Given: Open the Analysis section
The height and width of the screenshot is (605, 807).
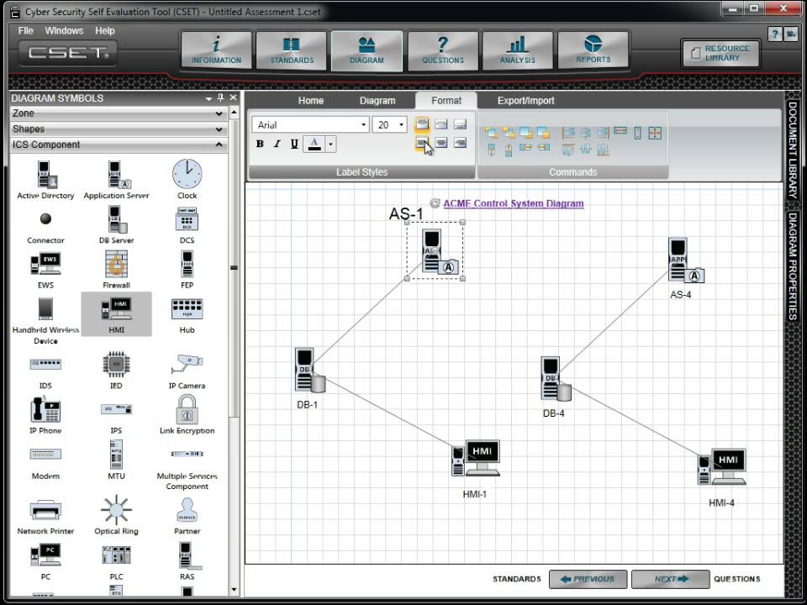Looking at the screenshot, I should [x=517, y=50].
